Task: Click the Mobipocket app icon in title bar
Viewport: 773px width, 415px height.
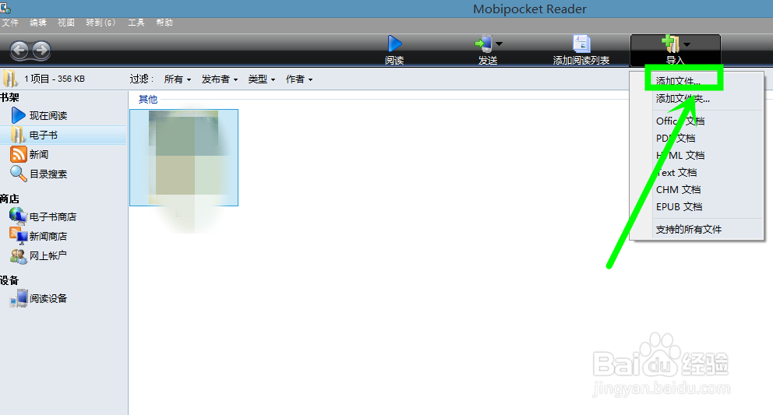Action: [x=5, y=7]
